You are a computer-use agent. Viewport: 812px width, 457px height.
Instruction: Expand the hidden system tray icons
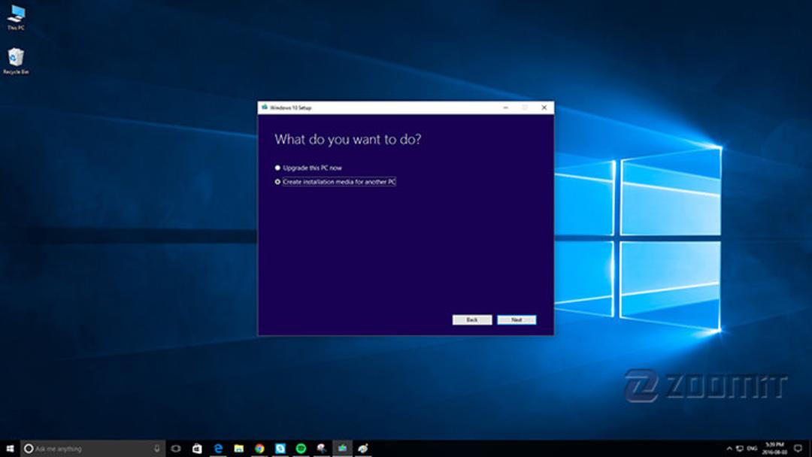[729, 448]
